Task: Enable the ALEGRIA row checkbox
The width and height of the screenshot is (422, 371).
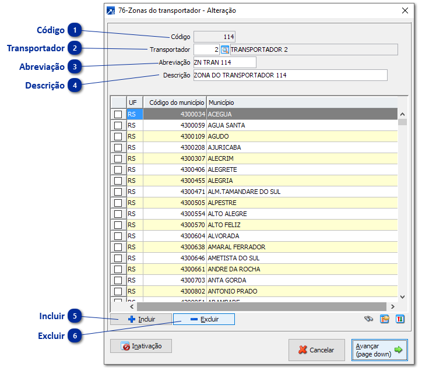Action: point(118,181)
